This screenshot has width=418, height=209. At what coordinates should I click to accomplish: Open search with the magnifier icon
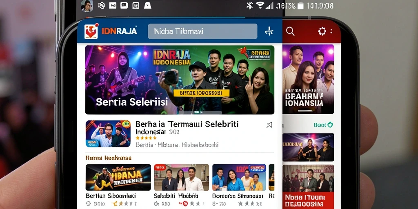(x=290, y=31)
